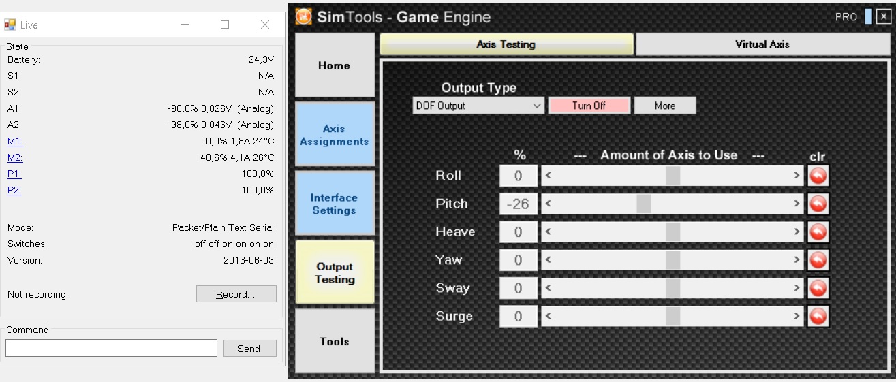
Task: Click the SimTools orange logo icon
Action: (x=304, y=16)
